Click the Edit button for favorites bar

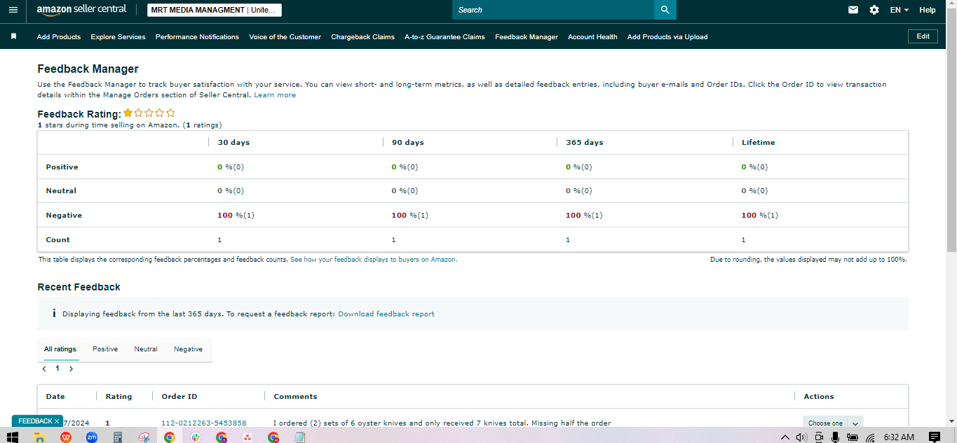click(923, 36)
